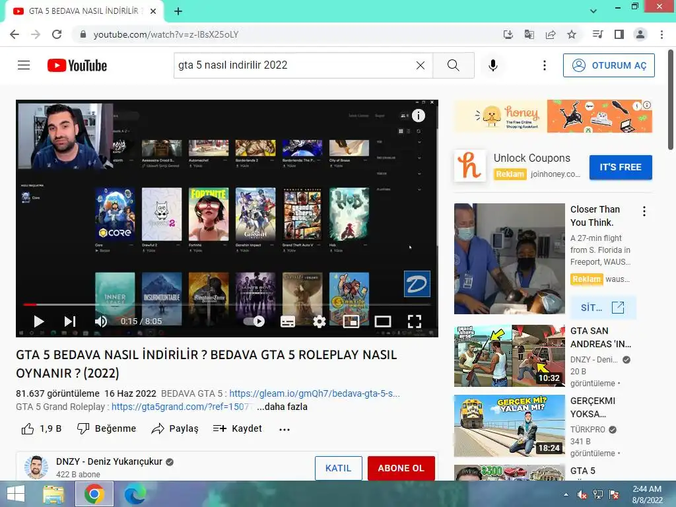
Task: Select the GTA 5 BEDAVA NASIL İNDİRİLİR tab
Action: tap(84, 11)
